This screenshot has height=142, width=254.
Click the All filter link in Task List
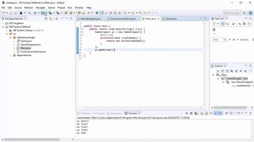point(234,39)
